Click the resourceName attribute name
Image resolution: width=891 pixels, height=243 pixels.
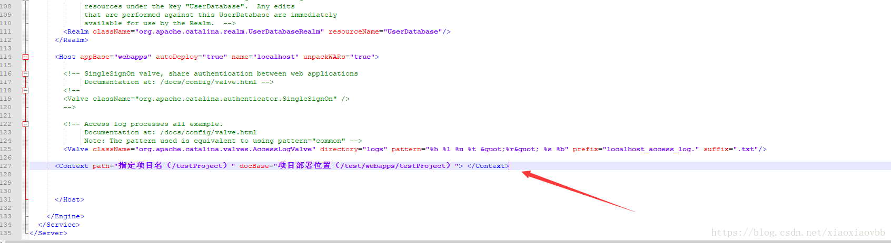coord(354,31)
